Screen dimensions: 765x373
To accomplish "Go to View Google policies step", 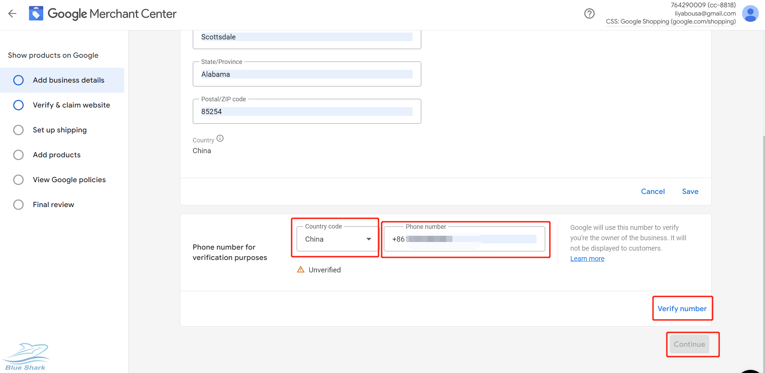I will [x=62, y=180].
